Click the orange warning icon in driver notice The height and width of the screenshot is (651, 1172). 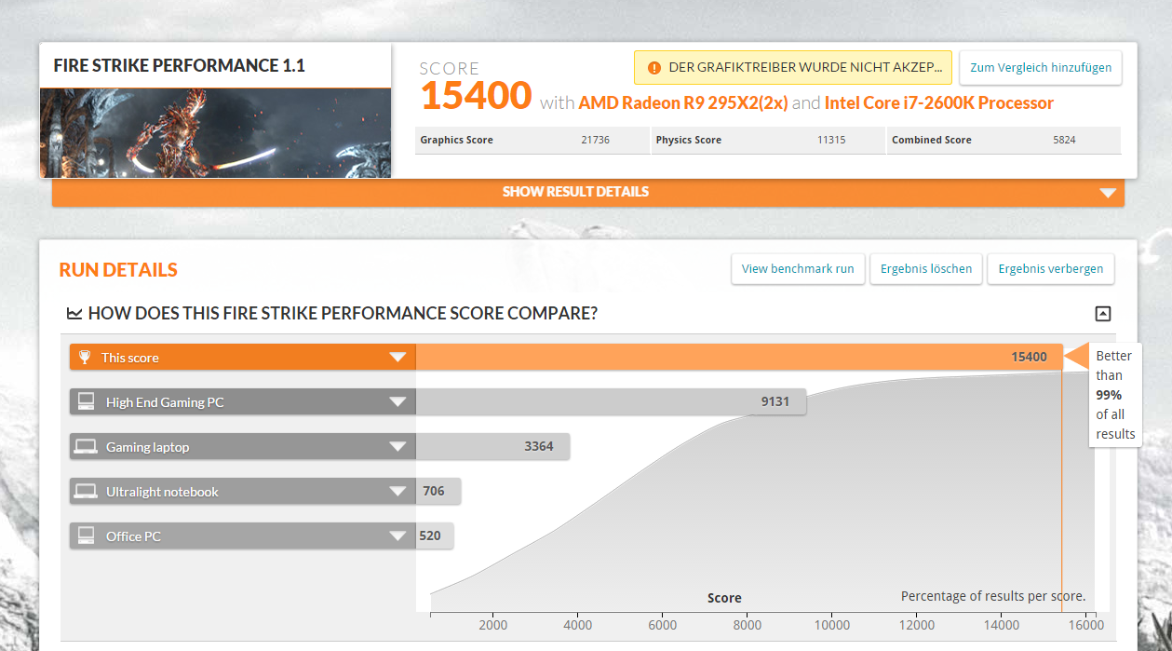coord(653,68)
